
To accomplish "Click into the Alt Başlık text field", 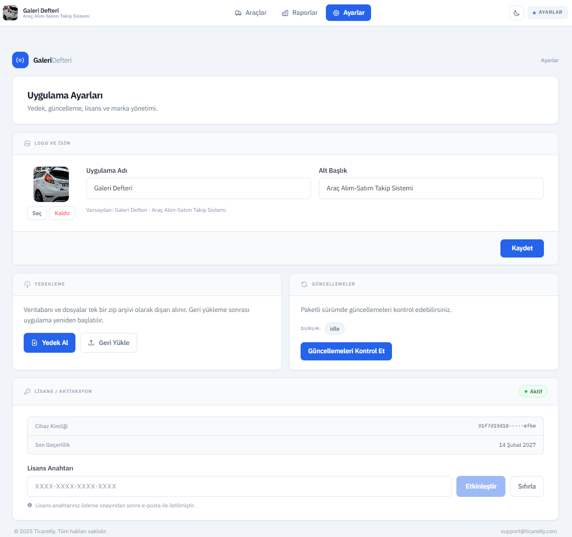I will tap(431, 188).
